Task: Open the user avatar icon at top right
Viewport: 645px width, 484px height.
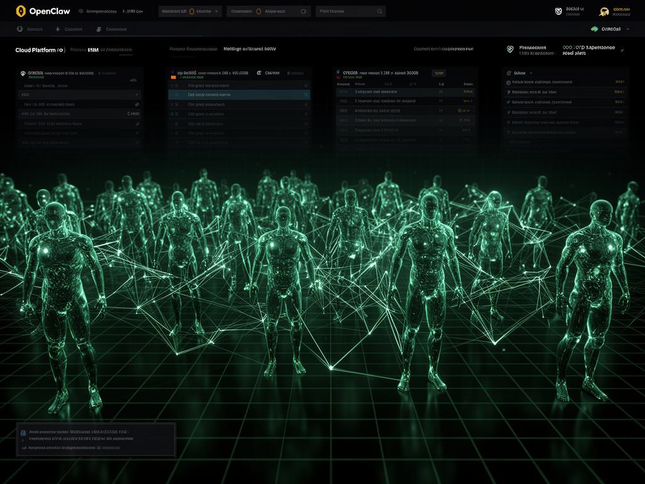Action: [603, 11]
